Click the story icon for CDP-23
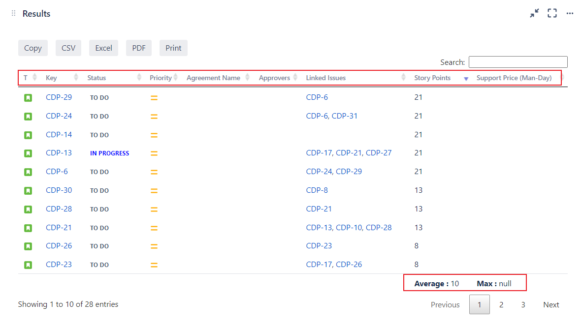 [28, 265]
